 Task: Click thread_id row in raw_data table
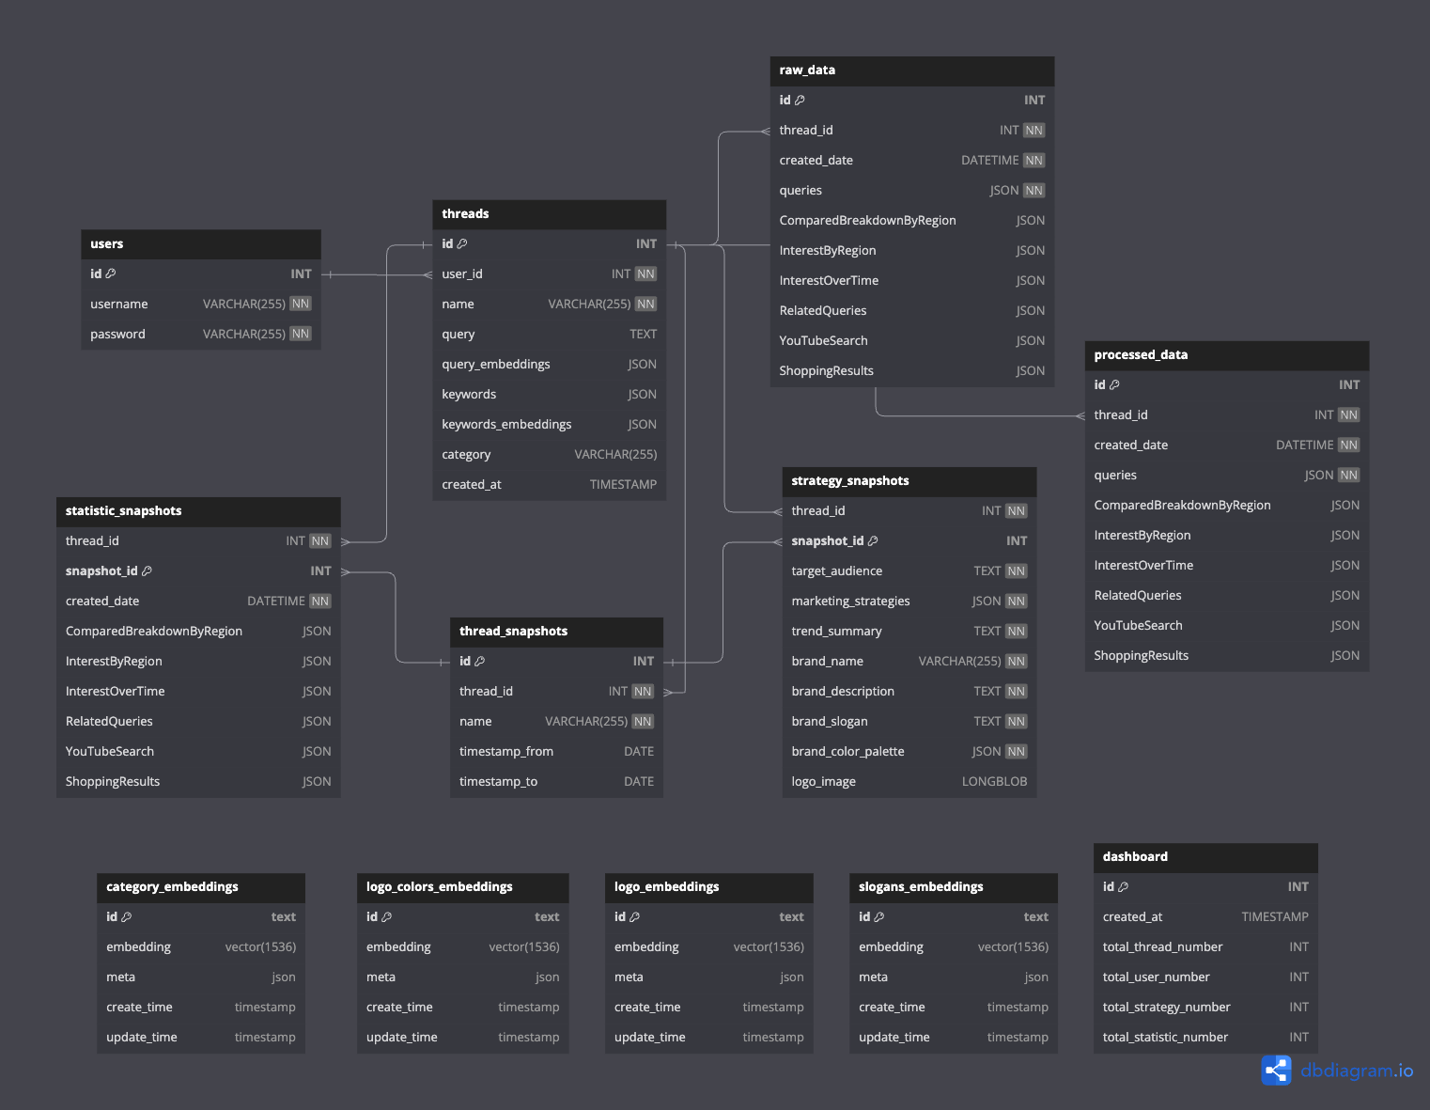912,131
